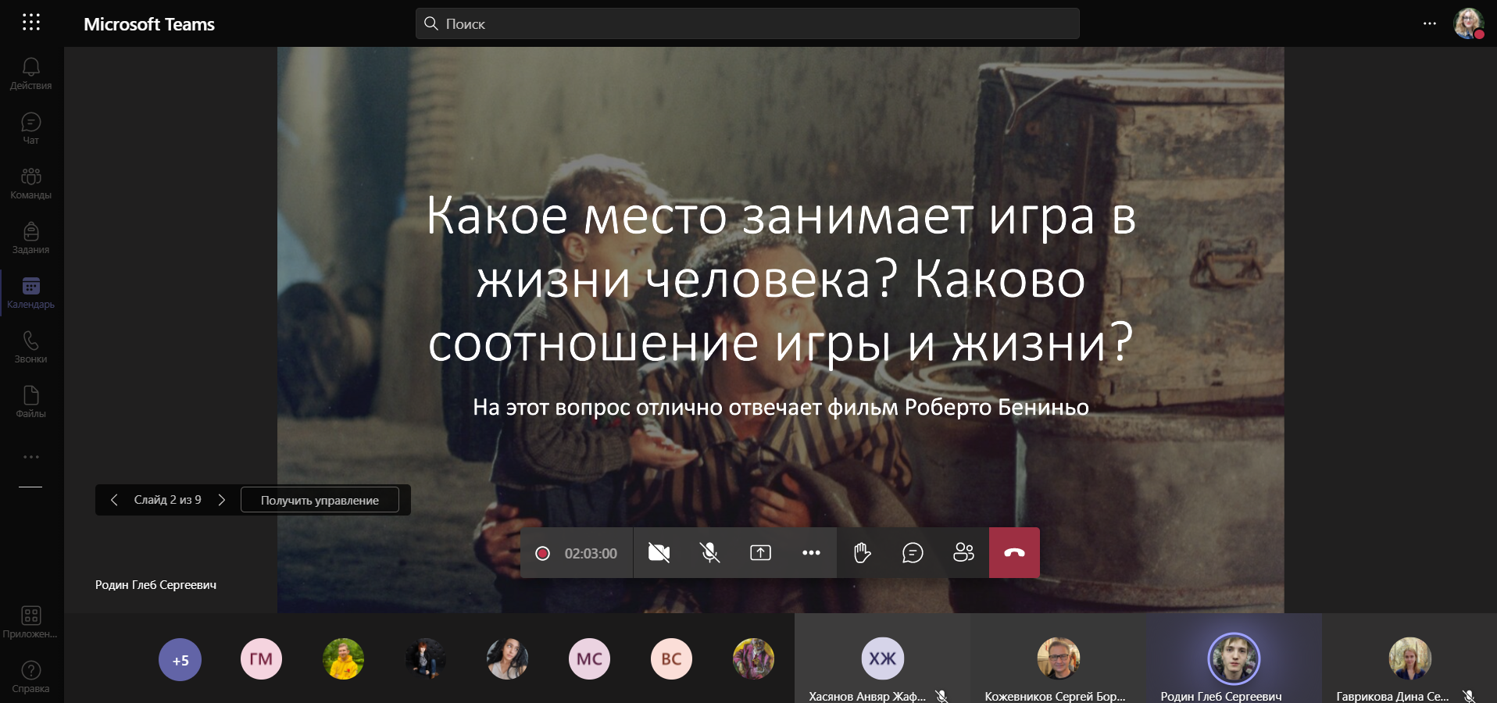1497x703 pixels.
Task: Open settings and more menu near profile
Action: [x=1429, y=23]
